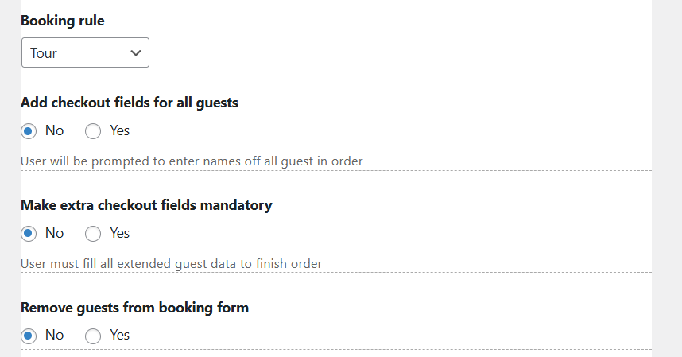Click the 'Add checkout fields for all guests' heading
This screenshot has height=357, width=682.
129,103
